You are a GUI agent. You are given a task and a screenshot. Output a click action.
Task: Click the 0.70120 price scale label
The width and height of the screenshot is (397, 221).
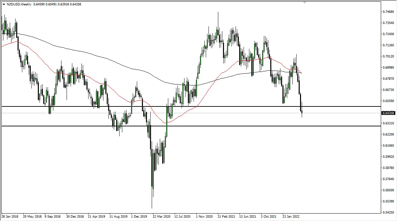(x=388, y=56)
